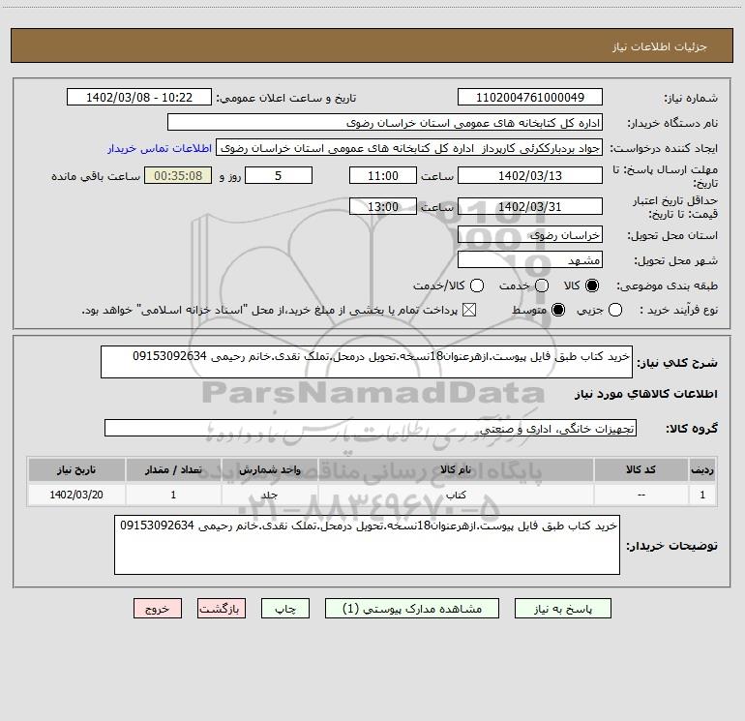Click the countdown timer 00:35:08
Screen dimensions: 745x721
point(178,175)
